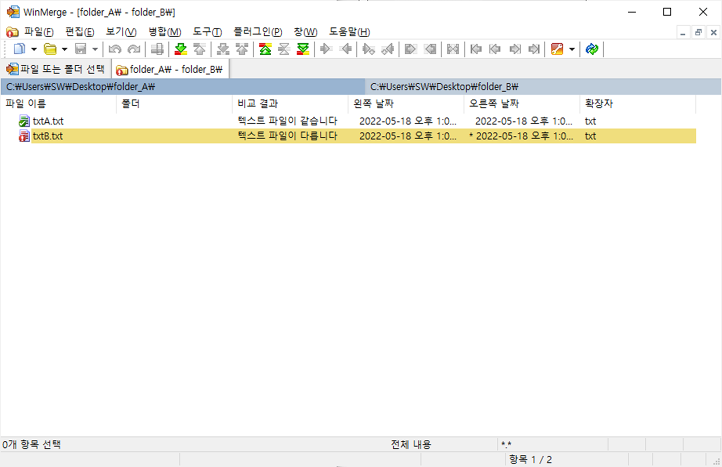Expand the Save dropdown arrow
Viewport: 722px width, 467px height.
pos(95,49)
